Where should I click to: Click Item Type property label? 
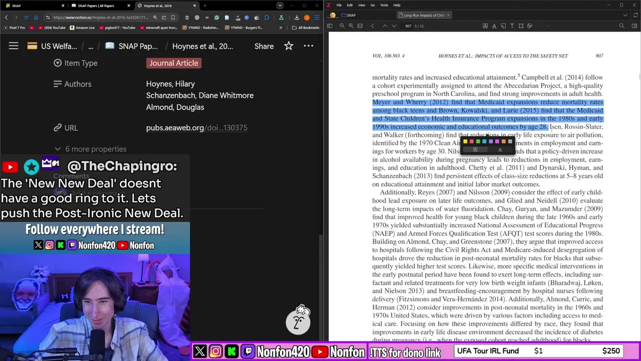click(75, 63)
